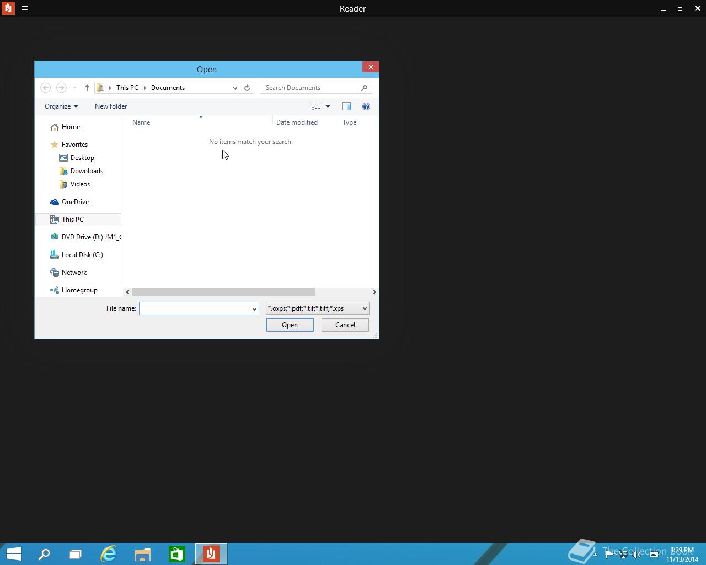Open the Reader hamburger menu
Image resolution: width=706 pixels, height=565 pixels.
click(25, 8)
